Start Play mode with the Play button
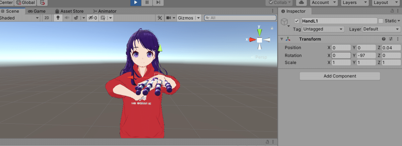The width and height of the screenshot is (402, 146). (x=136, y=2)
